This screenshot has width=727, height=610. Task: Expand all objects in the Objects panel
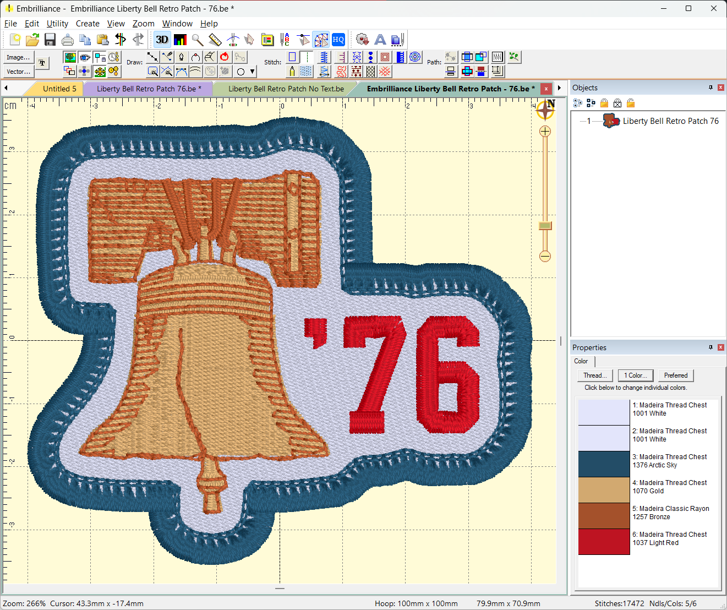coord(578,103)
